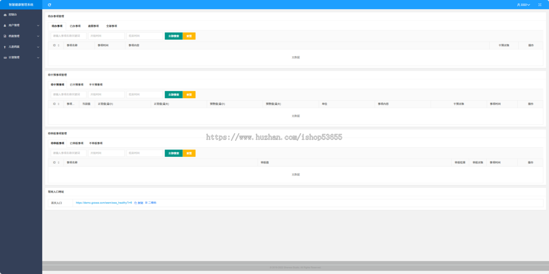Click the 审核结果 column header
Screen dimensions: 549x274
(x=460, y=163)
